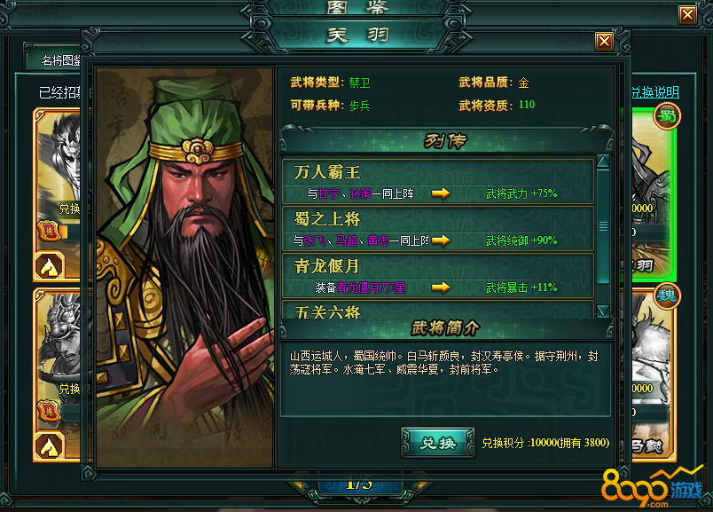Select the 蜀之上将 biography entry
This screenshot has width=713, height=512.
click(438, 228)
